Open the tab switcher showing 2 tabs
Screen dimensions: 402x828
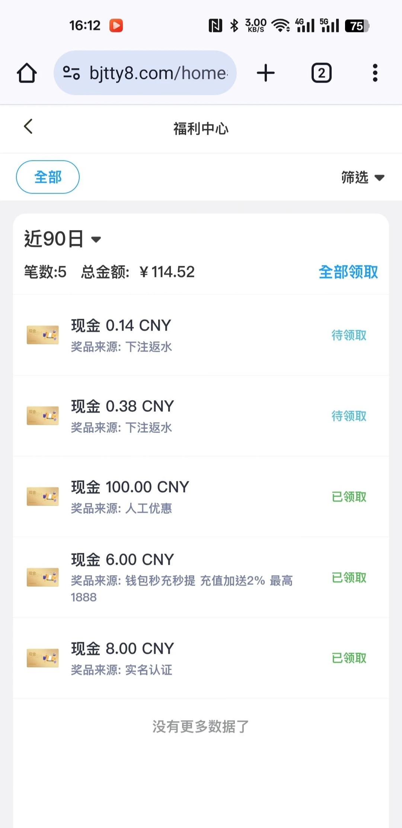[321, 73]
